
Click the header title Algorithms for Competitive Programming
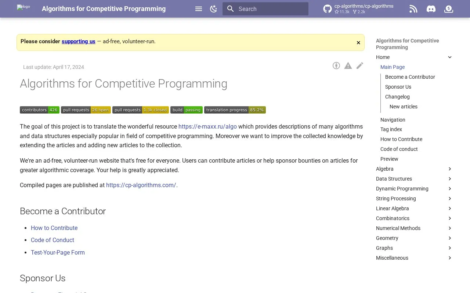pos(104,9)
